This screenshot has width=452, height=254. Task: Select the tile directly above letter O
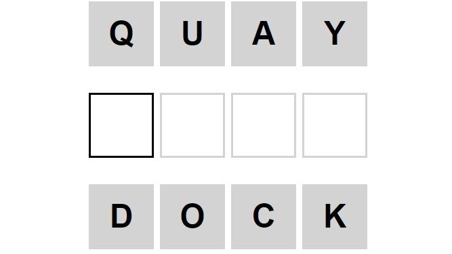192,125
